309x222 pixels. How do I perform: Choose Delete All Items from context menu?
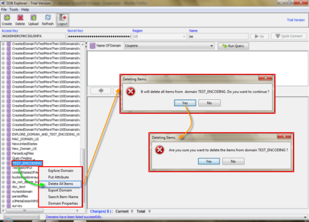point(61,184)
